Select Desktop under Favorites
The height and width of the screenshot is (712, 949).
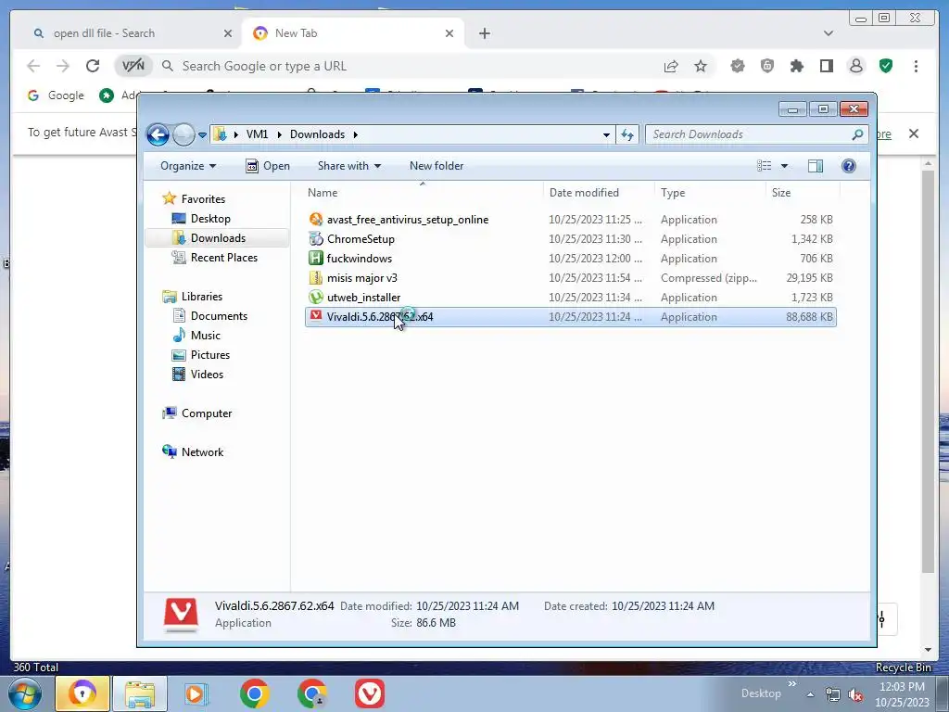[x=201, y=219]
